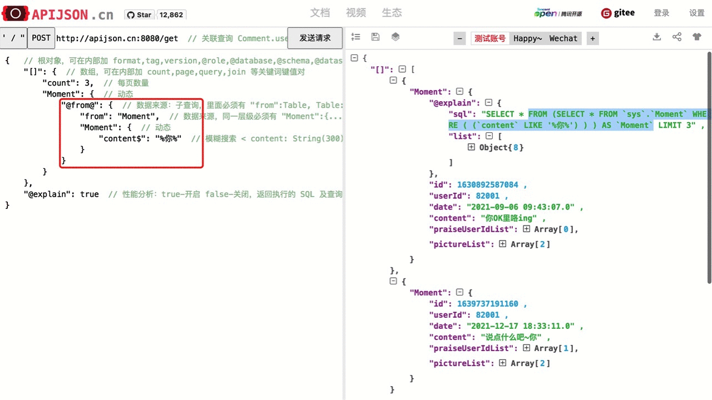Open the gitee repository link

pos(618,13)
